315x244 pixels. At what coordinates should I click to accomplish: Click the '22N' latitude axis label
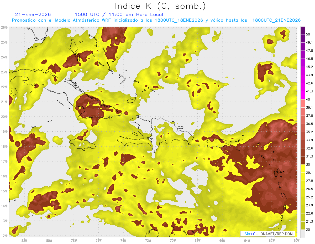pos(4,87)
